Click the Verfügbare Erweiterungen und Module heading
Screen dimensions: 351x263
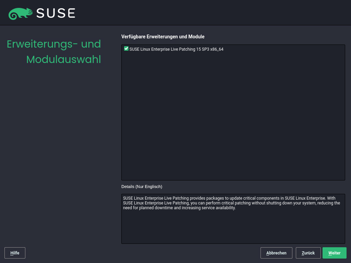pyautogui.click(x=163, y=37)
